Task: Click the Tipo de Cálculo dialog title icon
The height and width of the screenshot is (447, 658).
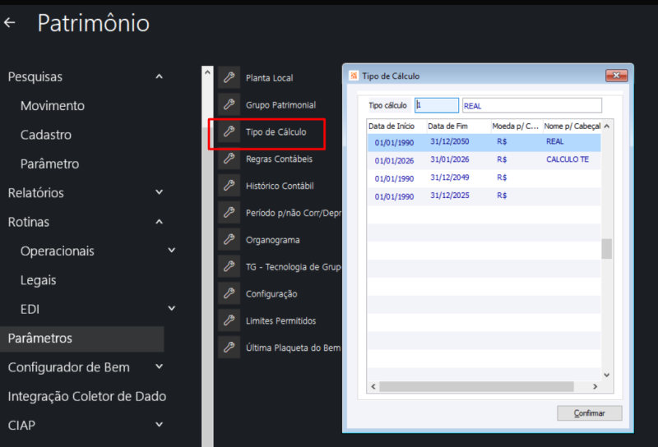Action: [354, 76]
